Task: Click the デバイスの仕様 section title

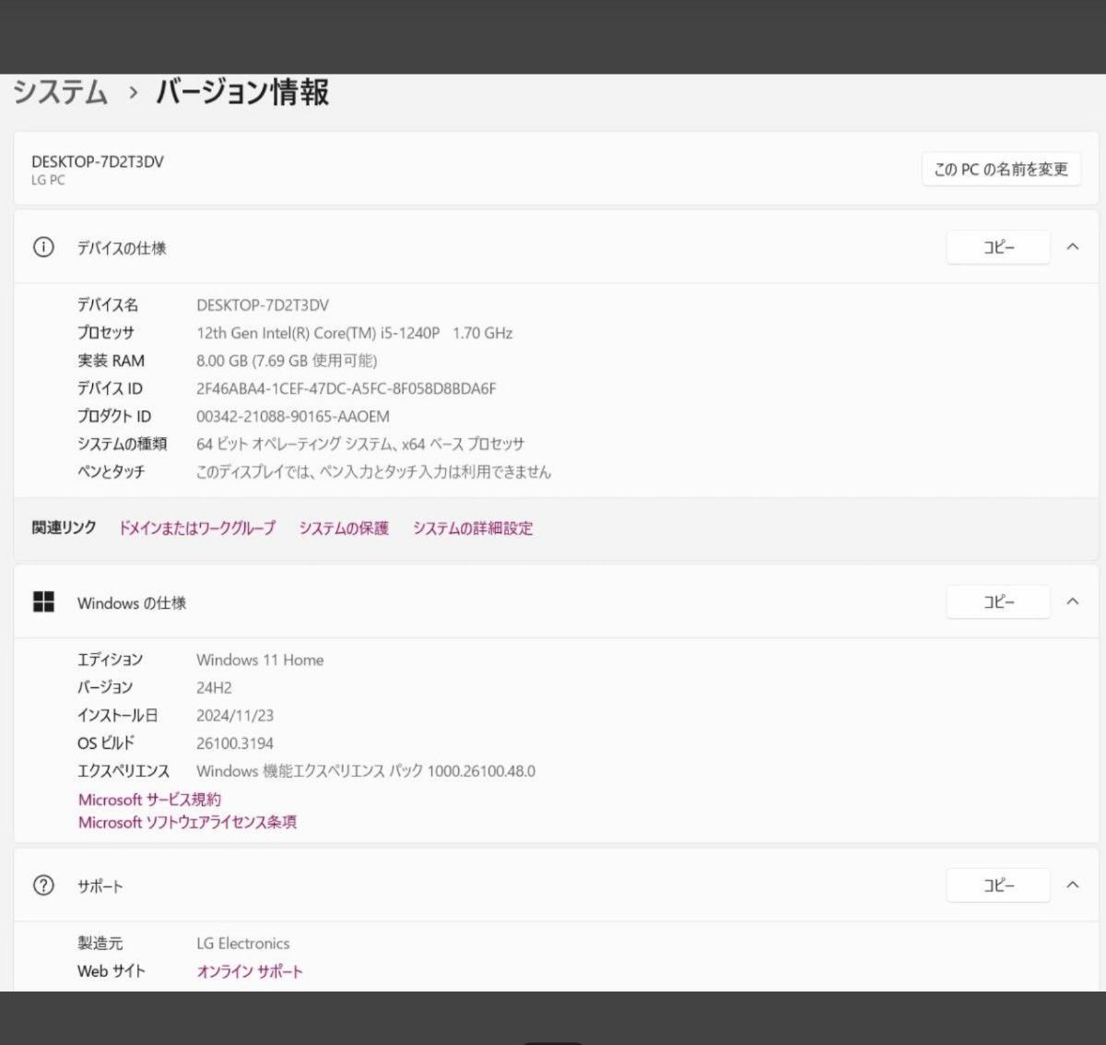Action: click(122, 248)
